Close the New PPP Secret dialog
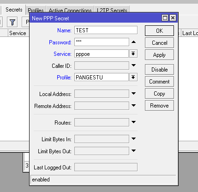 pos(173,18)
